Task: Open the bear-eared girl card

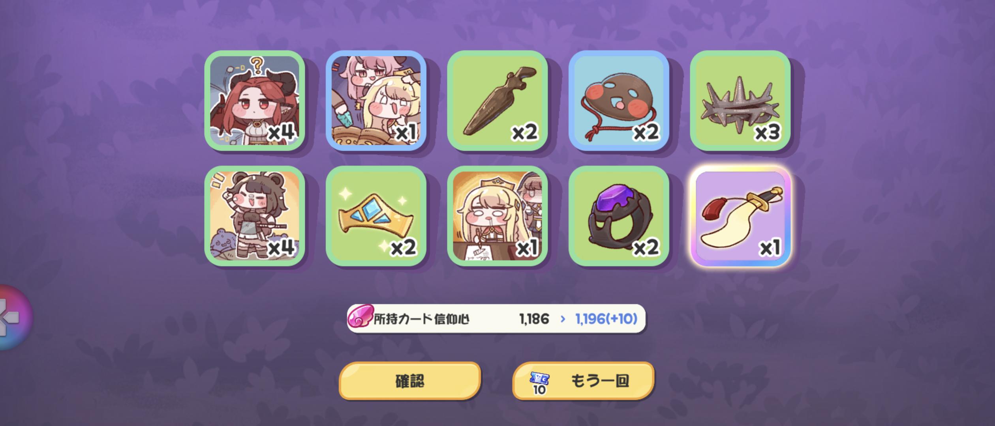Action: (x=255, y=216)
